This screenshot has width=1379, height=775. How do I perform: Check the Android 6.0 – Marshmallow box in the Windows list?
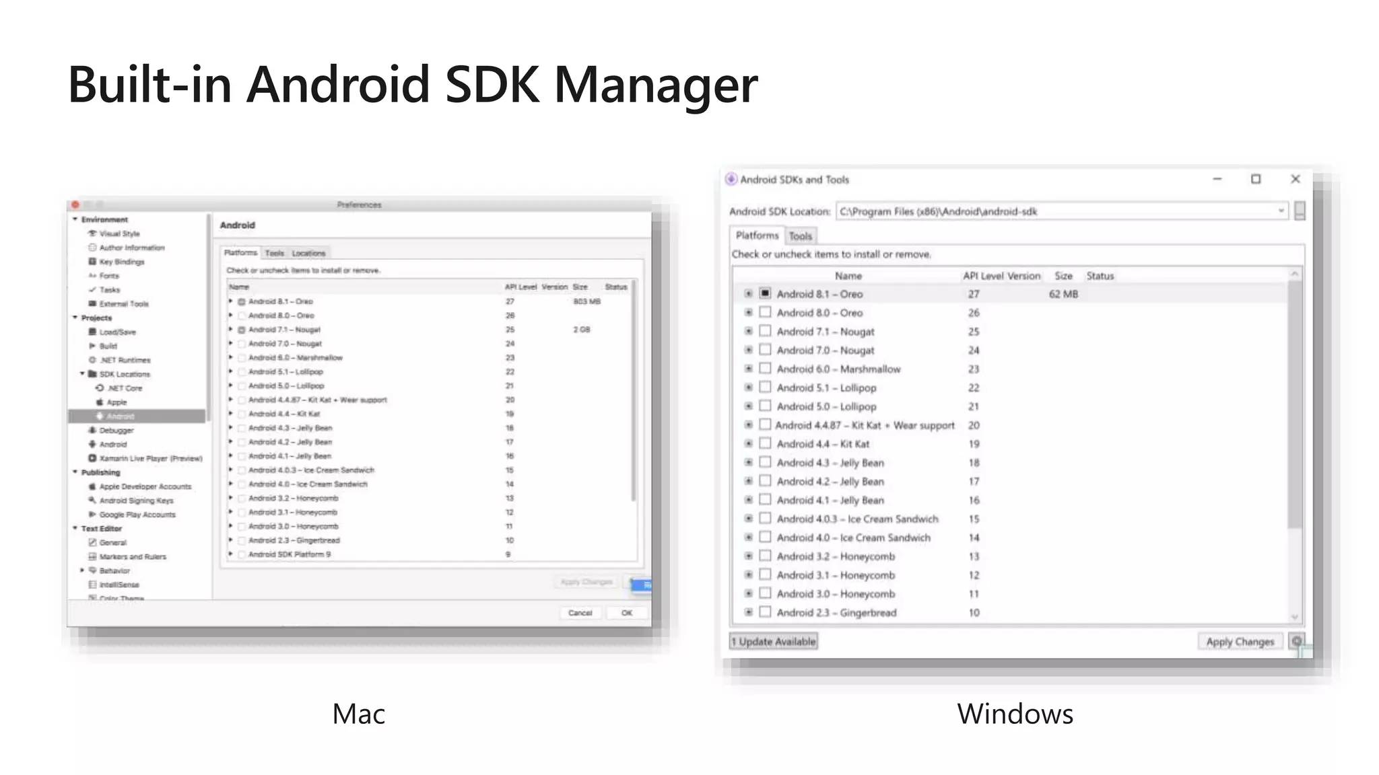click(765, 369)
